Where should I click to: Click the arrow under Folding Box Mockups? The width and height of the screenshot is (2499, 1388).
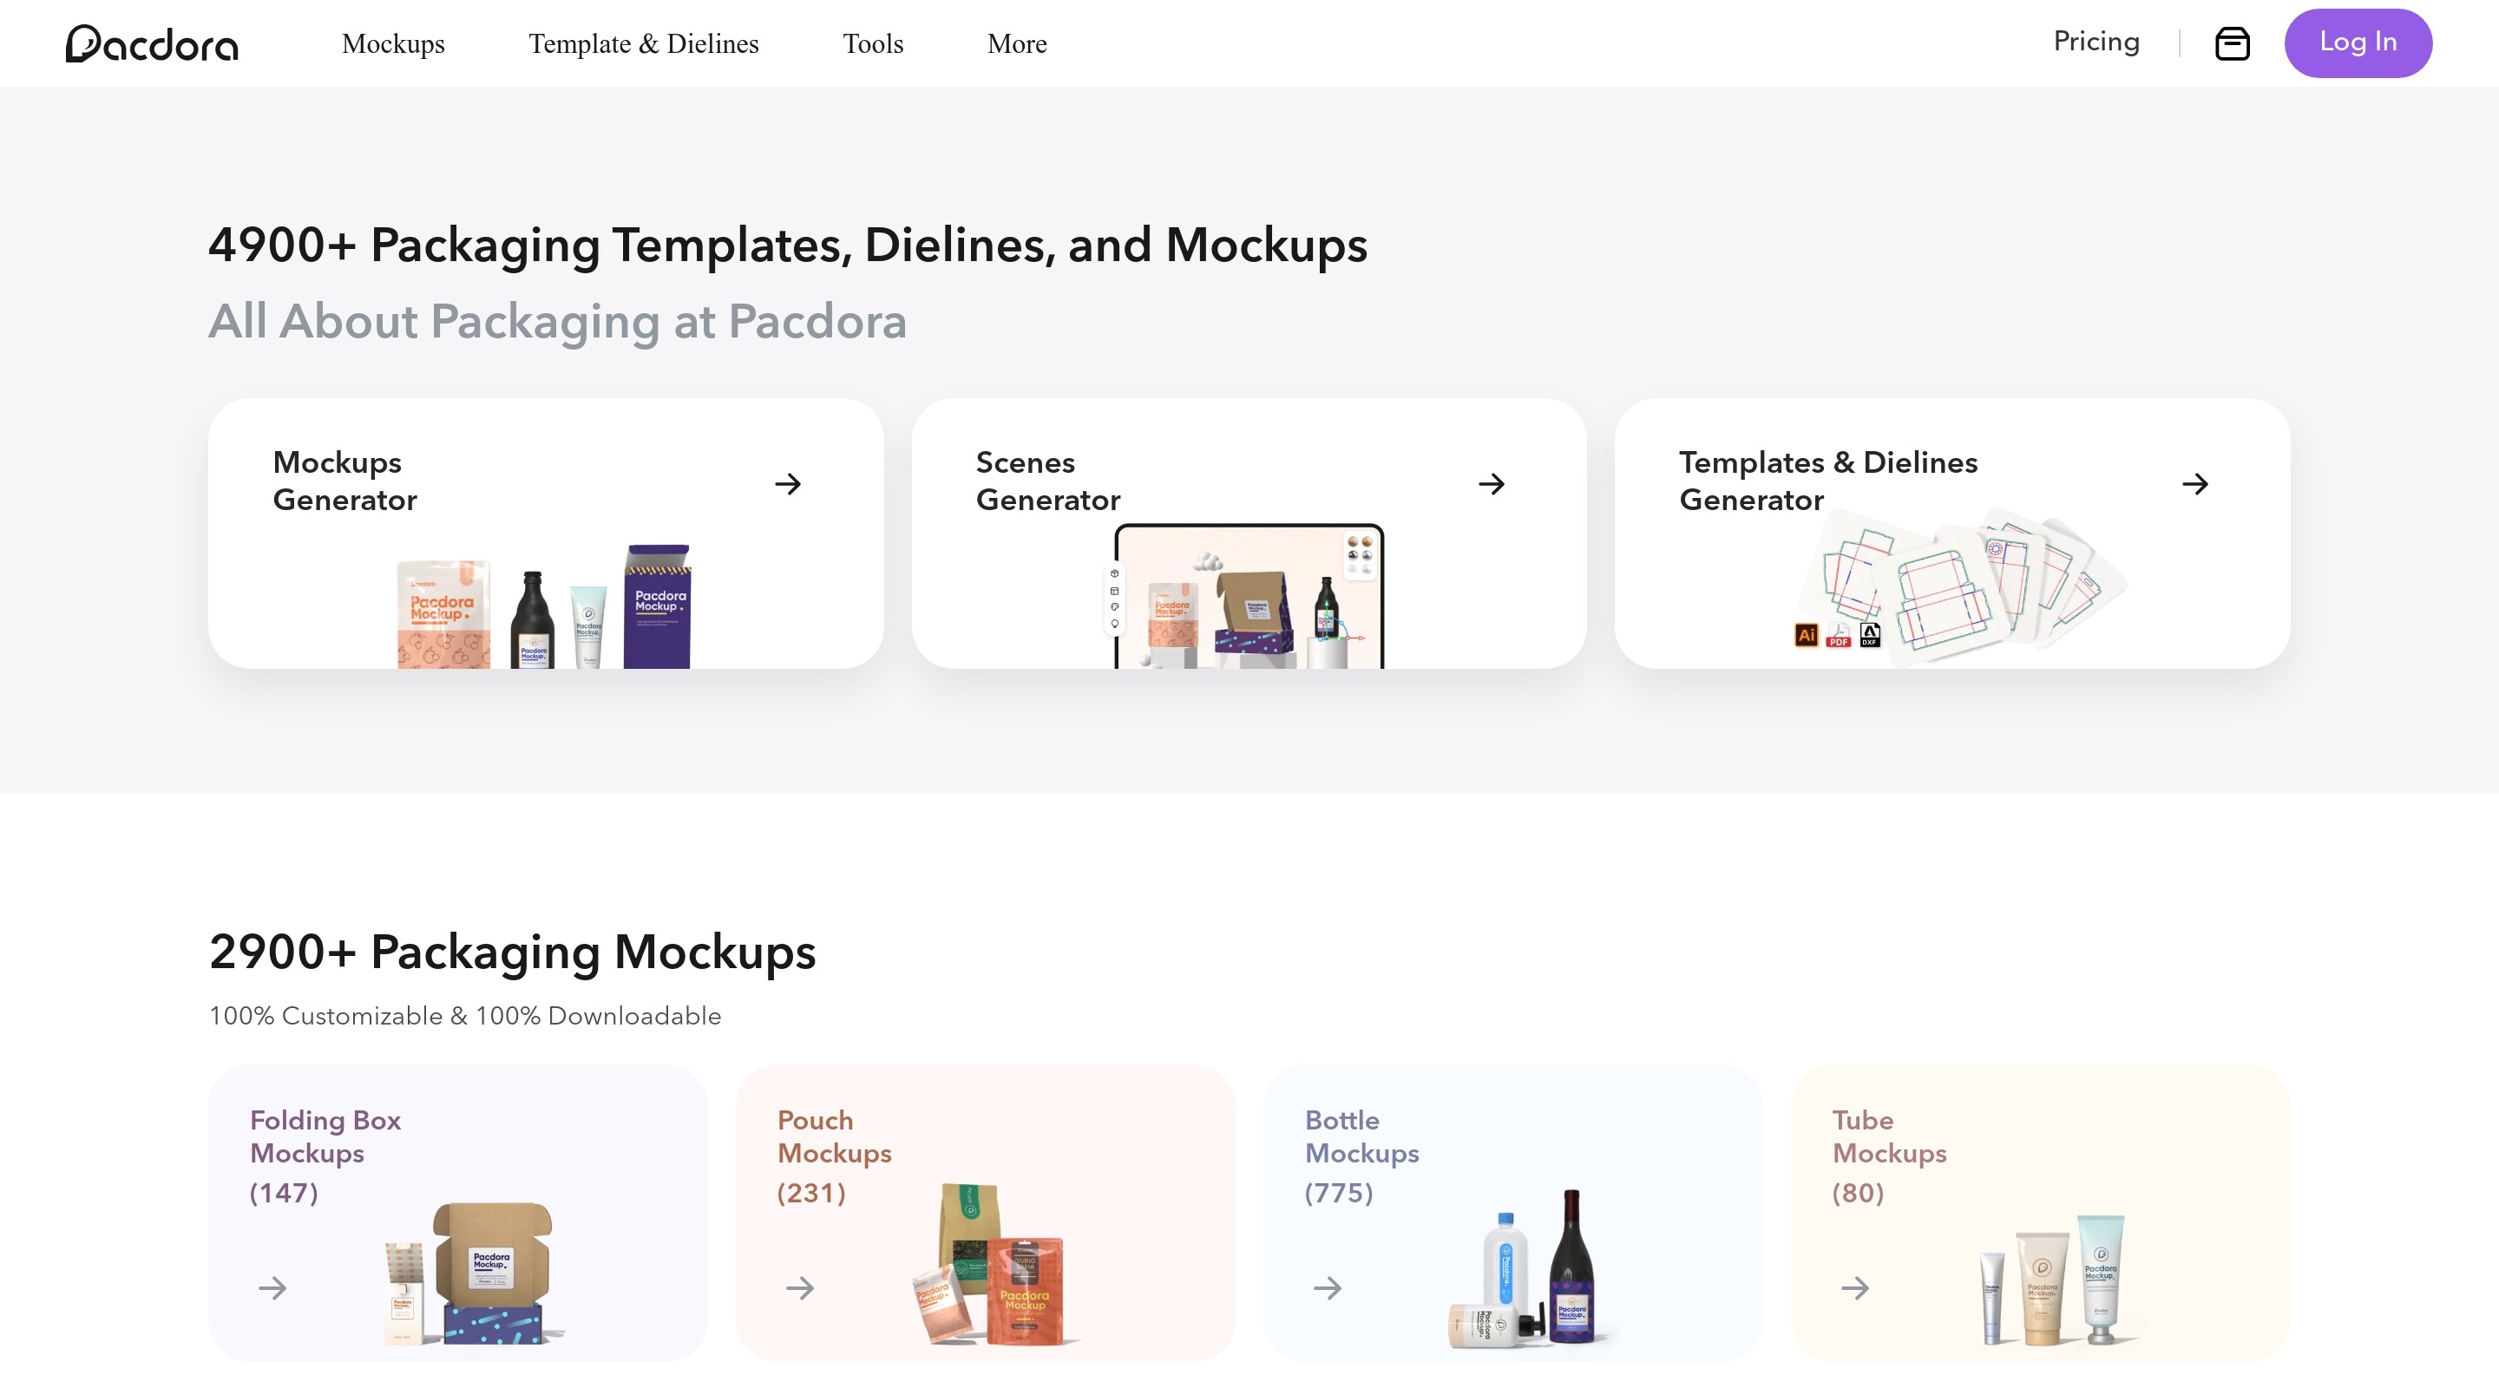point(272,1287)
